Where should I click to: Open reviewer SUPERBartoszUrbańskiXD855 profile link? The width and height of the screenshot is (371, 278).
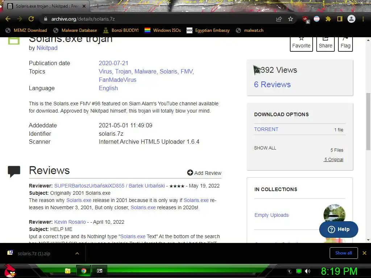pyautogui.click(x=109, y=186)
